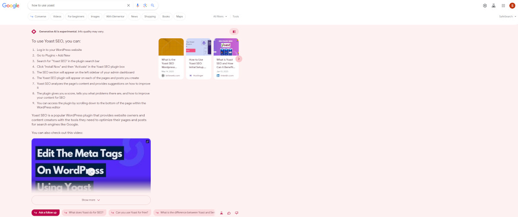Open the Tools option
Screen dimensions: 518x217
pyautogui.click(x=236, y=16)
